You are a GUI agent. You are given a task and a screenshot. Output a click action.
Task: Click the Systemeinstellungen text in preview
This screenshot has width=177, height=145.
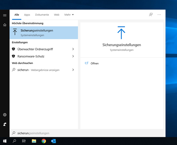coord(121,50)
